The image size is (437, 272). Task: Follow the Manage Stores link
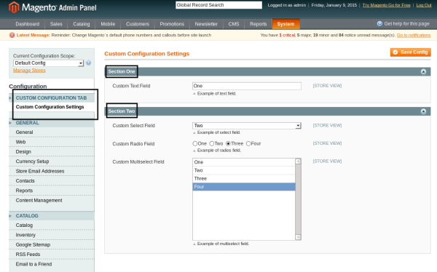(x=29, y=71)
